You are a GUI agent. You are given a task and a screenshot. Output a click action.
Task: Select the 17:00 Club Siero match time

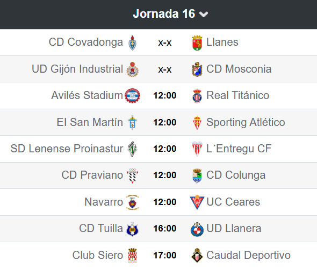165,255
